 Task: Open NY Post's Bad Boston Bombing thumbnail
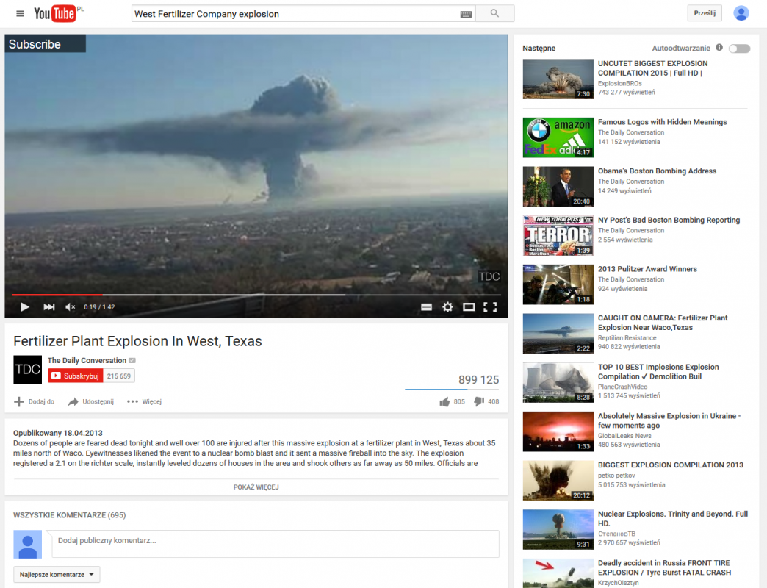[558, 235]
